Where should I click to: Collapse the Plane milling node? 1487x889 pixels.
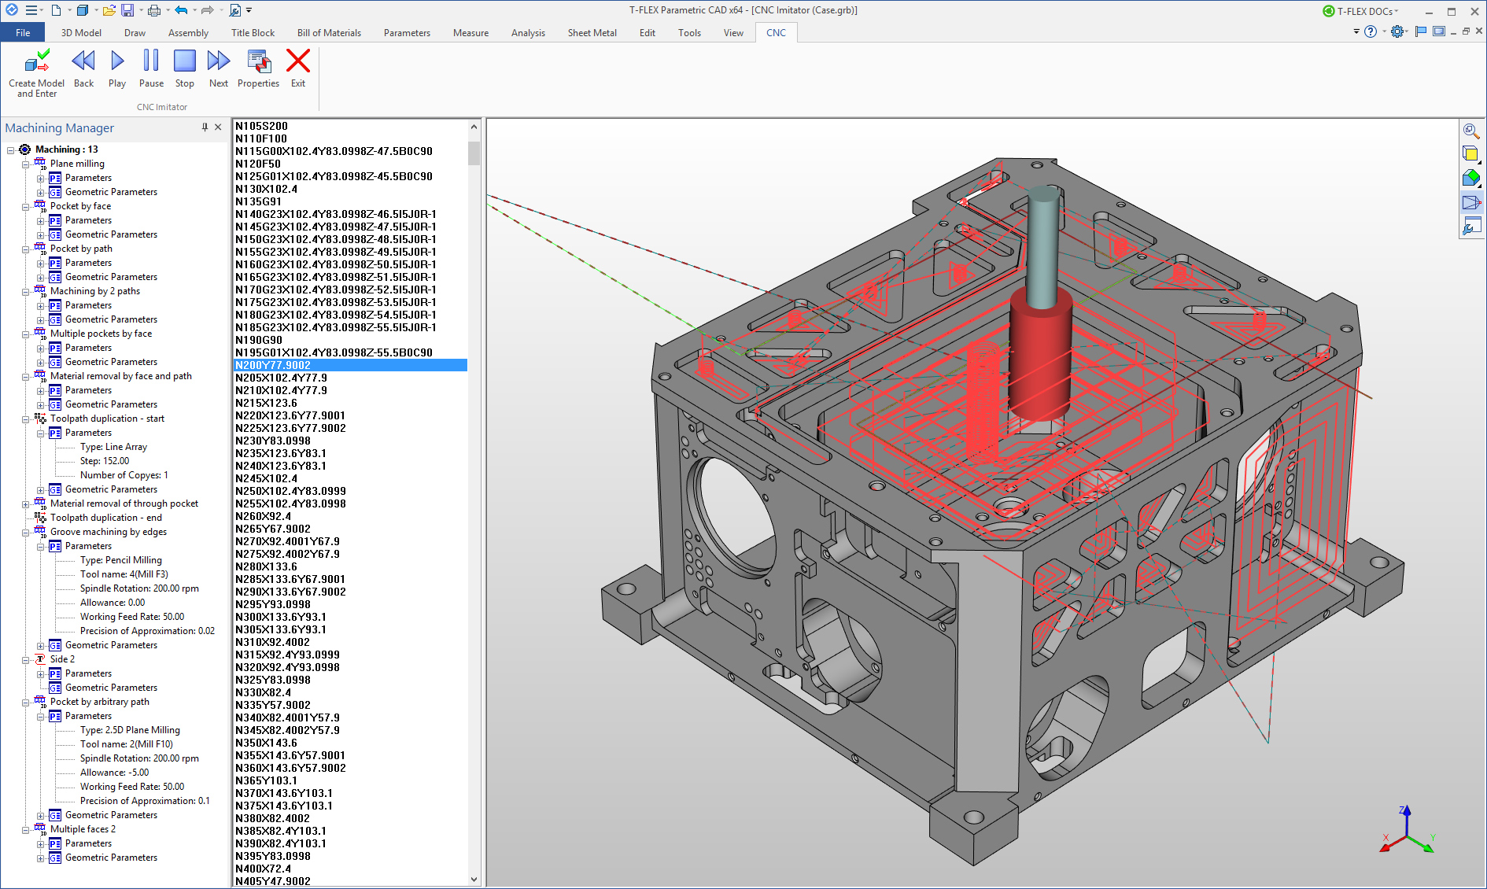(x=25, y=164)
